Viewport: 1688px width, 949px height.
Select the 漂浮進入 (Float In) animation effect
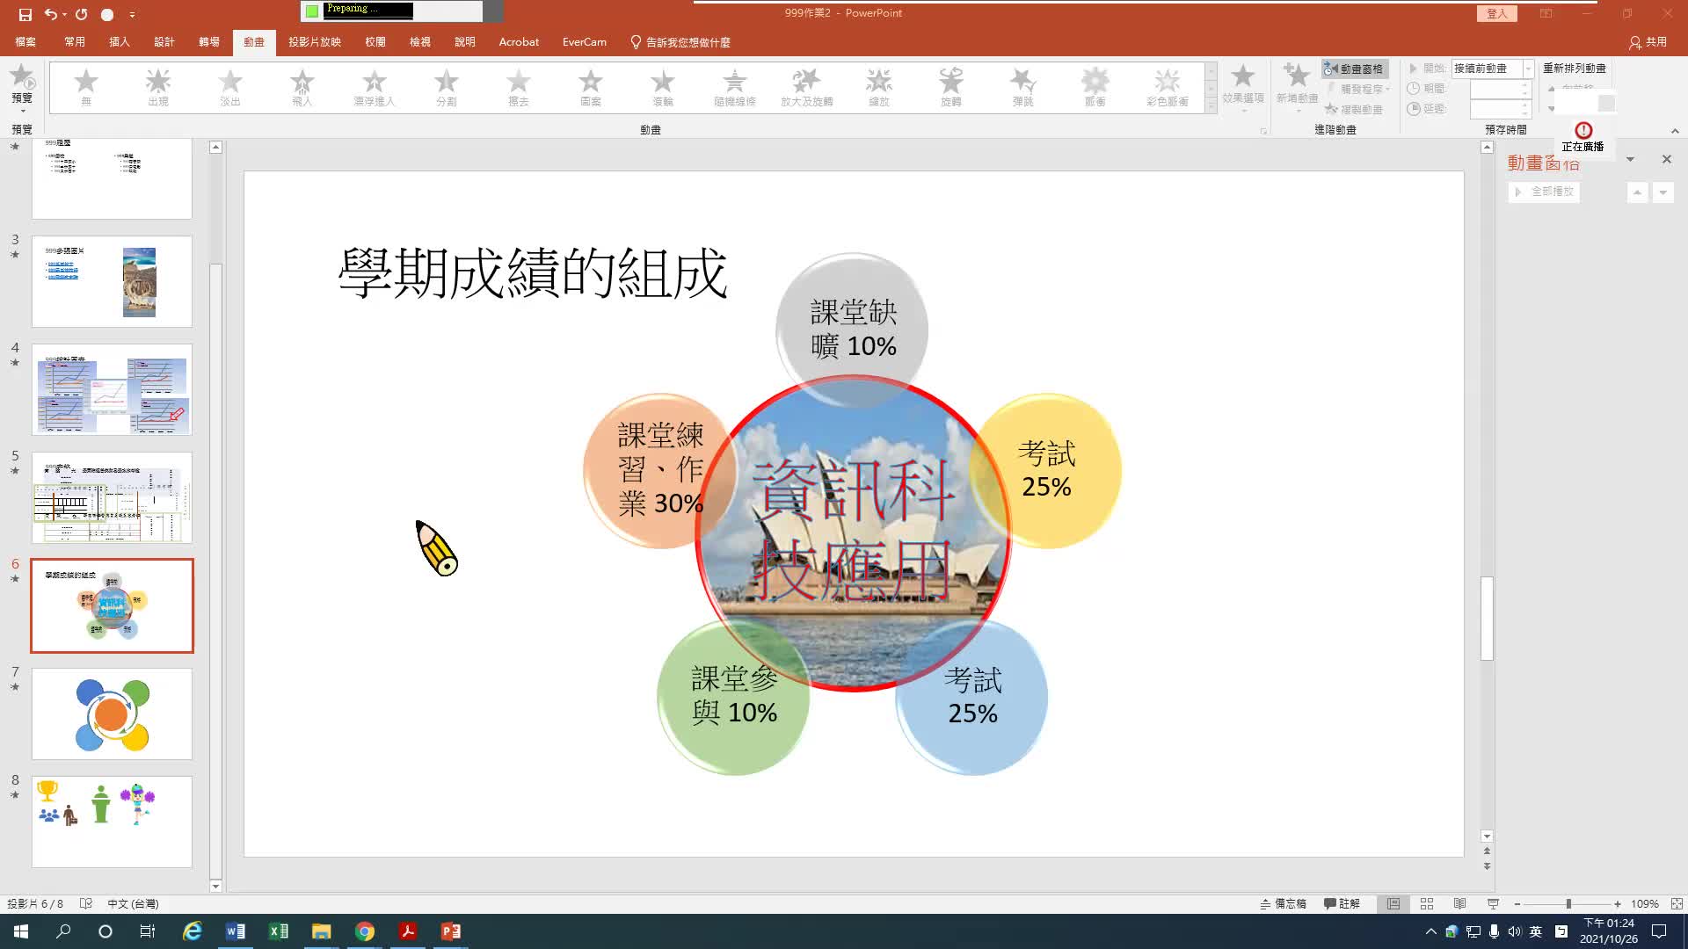[375, 88]
